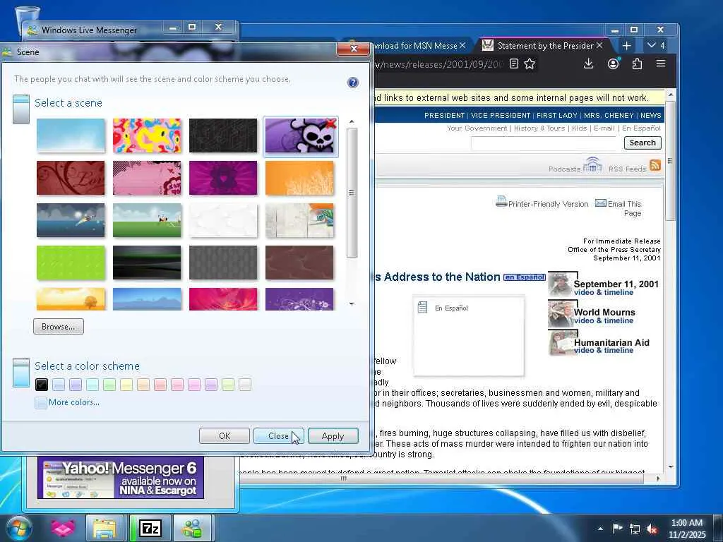Open the MRS. CHENEY navigation link
This screenshot has width=723, height=542.
(609, 115)
